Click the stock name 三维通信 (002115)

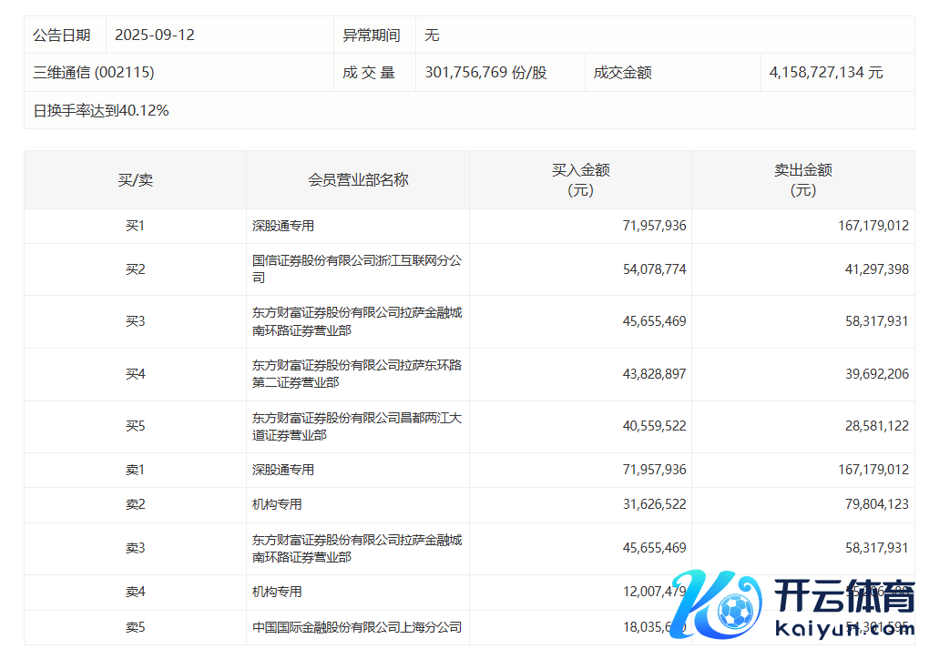(94, 73)
